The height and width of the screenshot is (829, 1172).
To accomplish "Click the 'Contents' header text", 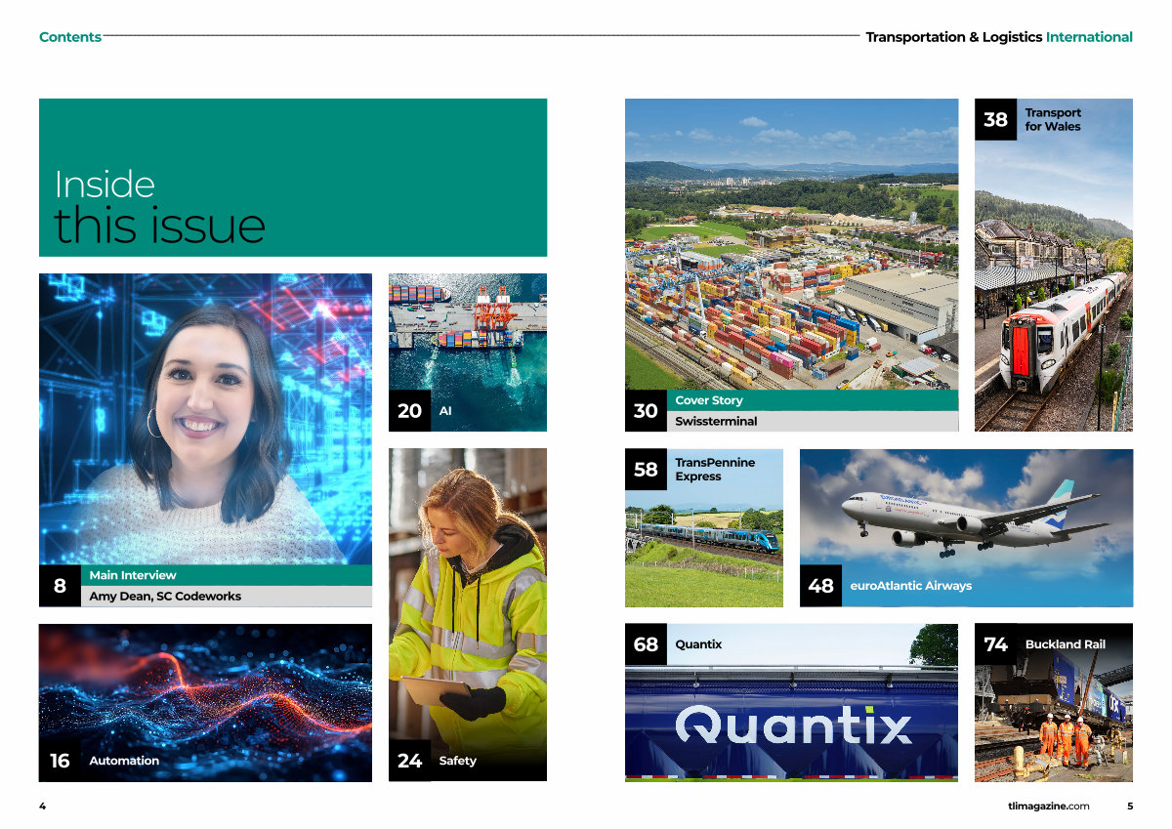I will coord(70,37).
